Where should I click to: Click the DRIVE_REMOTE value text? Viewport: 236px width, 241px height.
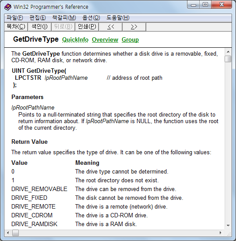33,206
